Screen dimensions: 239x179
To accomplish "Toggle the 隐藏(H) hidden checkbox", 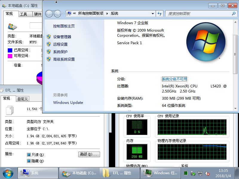I will click(29, 161).
